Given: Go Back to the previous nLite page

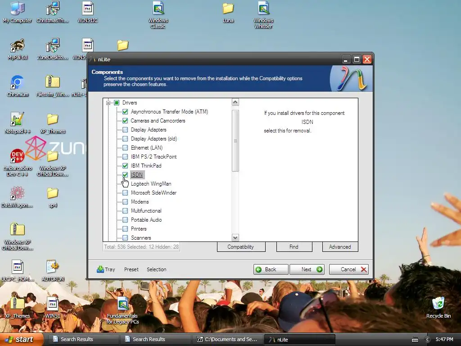Looking at the screenshot, I should (271, 269).
